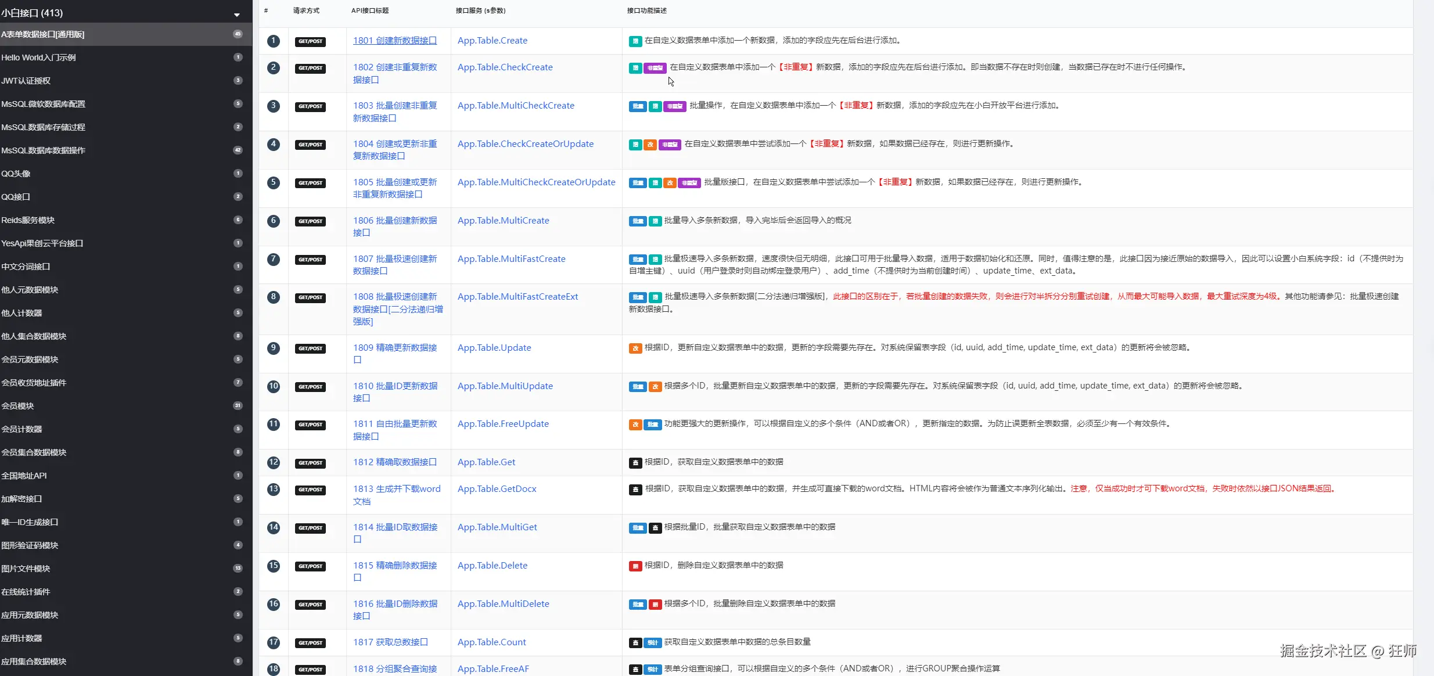Click the number 7 circle badge
Screen dimensions: 1434x676
[274, 259]
